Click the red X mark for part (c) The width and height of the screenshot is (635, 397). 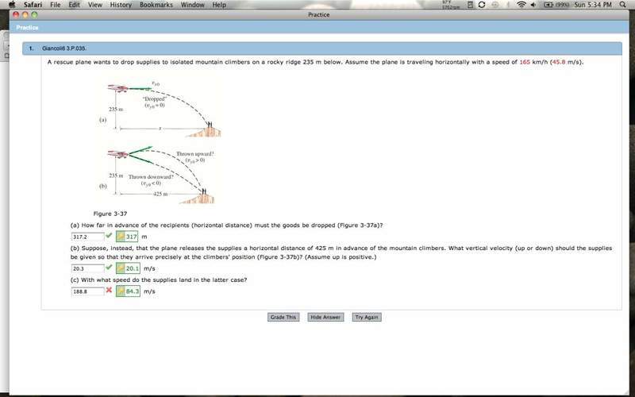109,291
